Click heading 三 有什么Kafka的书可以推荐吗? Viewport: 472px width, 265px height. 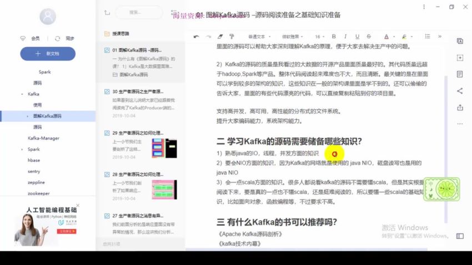(277, 222)
